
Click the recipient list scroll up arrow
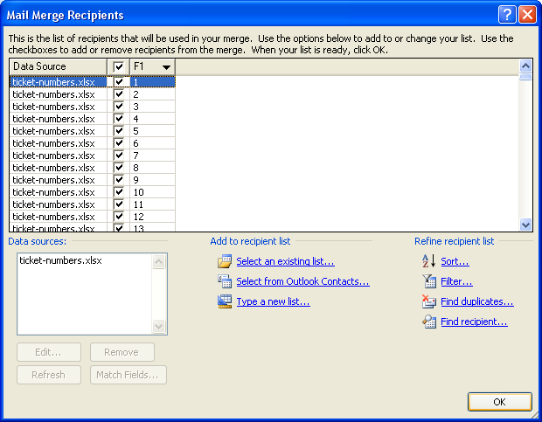pyautogui.click(x=525, y=66)
